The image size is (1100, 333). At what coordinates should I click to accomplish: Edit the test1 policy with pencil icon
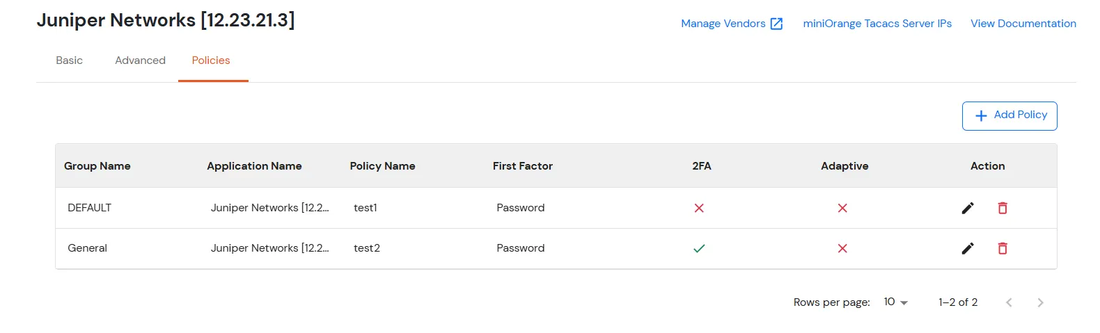tap(968, 208)
